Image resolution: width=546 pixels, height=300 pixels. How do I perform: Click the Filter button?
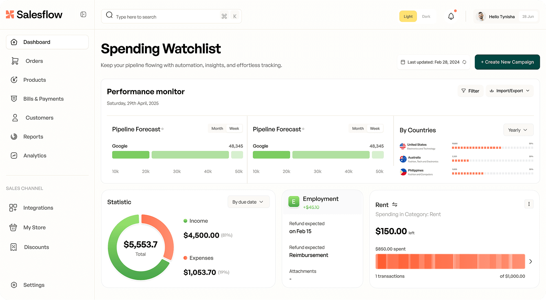click(x=470, y=91)
